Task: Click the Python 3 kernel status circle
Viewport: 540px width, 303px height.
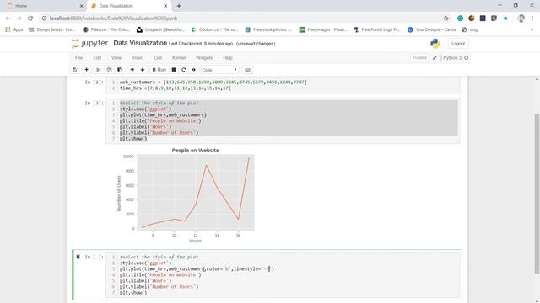Action: coord(467,58)
